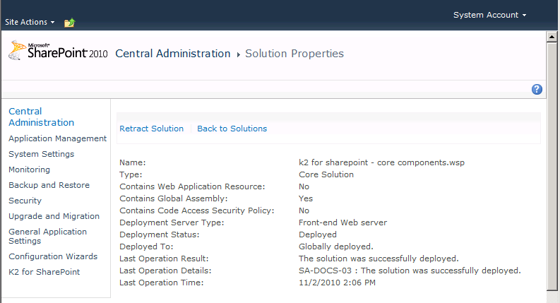Screen dimensions: 560x303
Task: Expand the System Account user menu
Action: click(x=489, y=15)
